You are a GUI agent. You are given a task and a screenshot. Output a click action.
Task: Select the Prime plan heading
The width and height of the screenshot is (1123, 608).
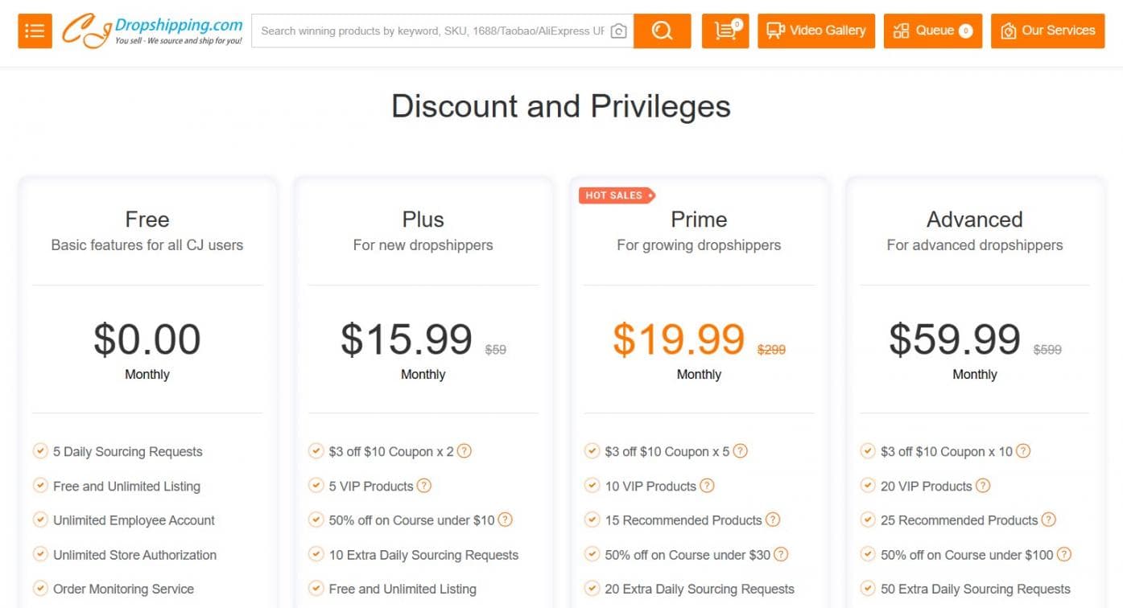click(x=699, y=220)
